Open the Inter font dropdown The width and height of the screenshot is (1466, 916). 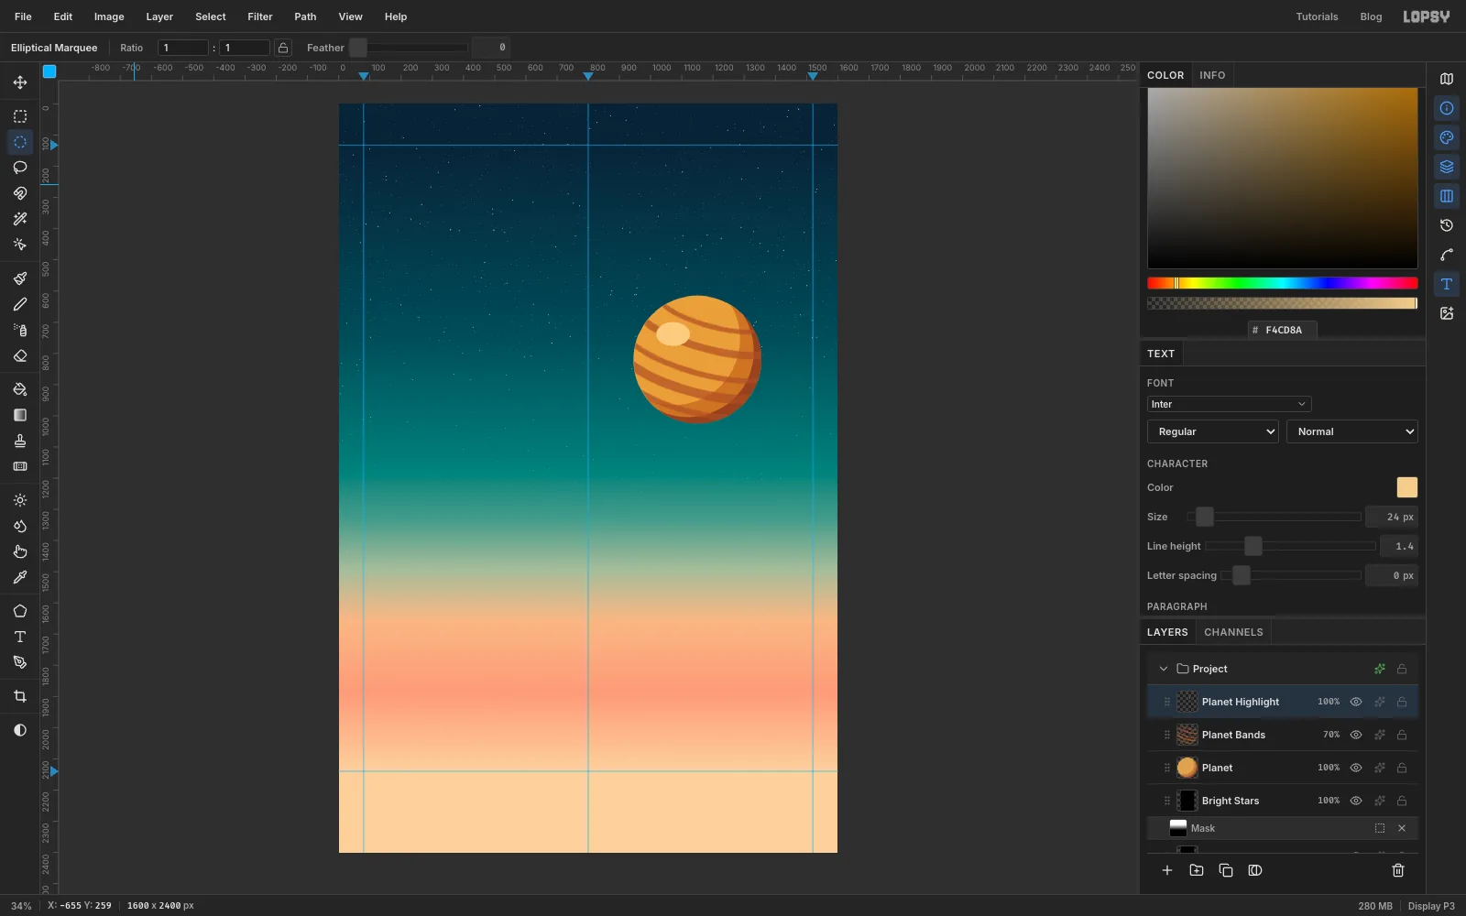click(x=1229, y=404)
